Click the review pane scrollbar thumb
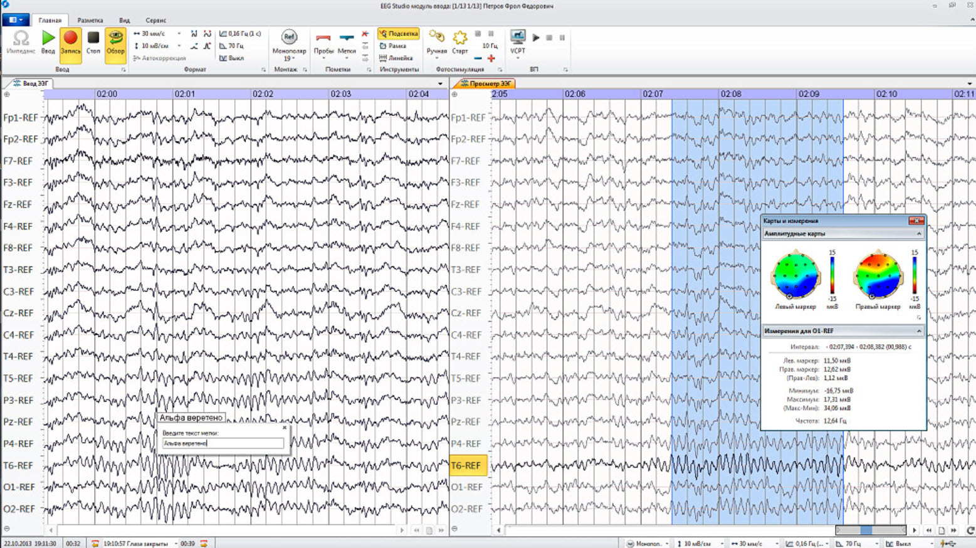976x548 pixels. coord(866,530)
